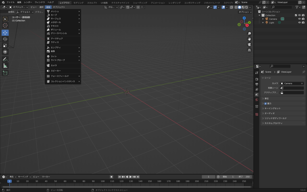Screen dimensions: 307x192
Task: Toggle visibility of the Camera object
Action: point(300,19)
